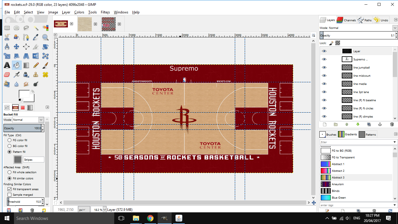398x224 pixels.
Task: Select the Paintbrush tool
Action: pyautogui.click(x=45, y=65)
